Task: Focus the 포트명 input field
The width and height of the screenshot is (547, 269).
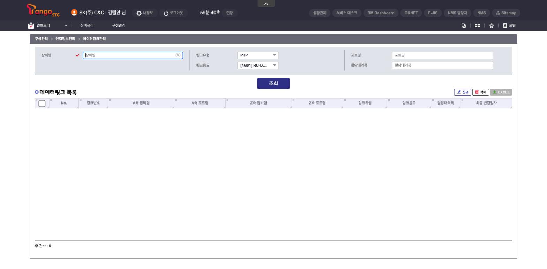Action: point(442,55)
